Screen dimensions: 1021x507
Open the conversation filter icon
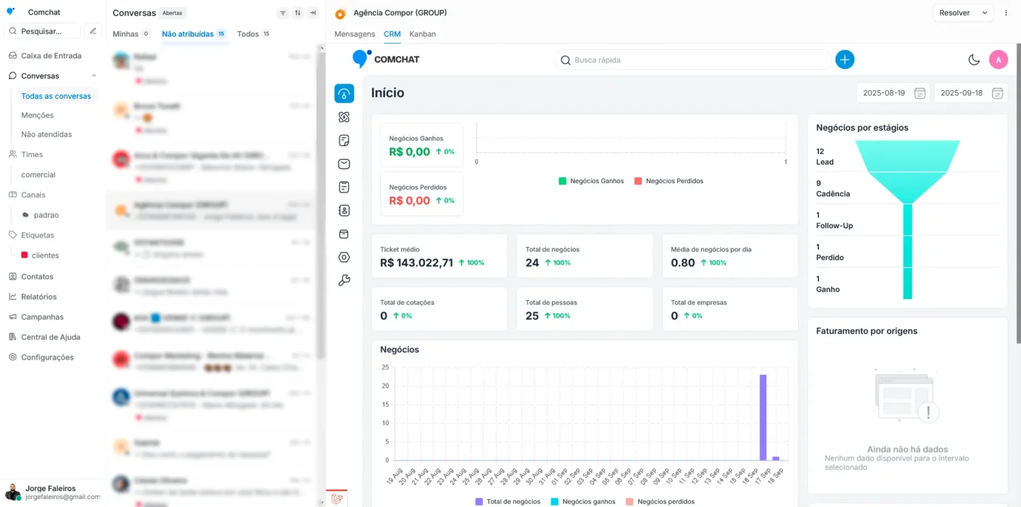click(283, 13)
